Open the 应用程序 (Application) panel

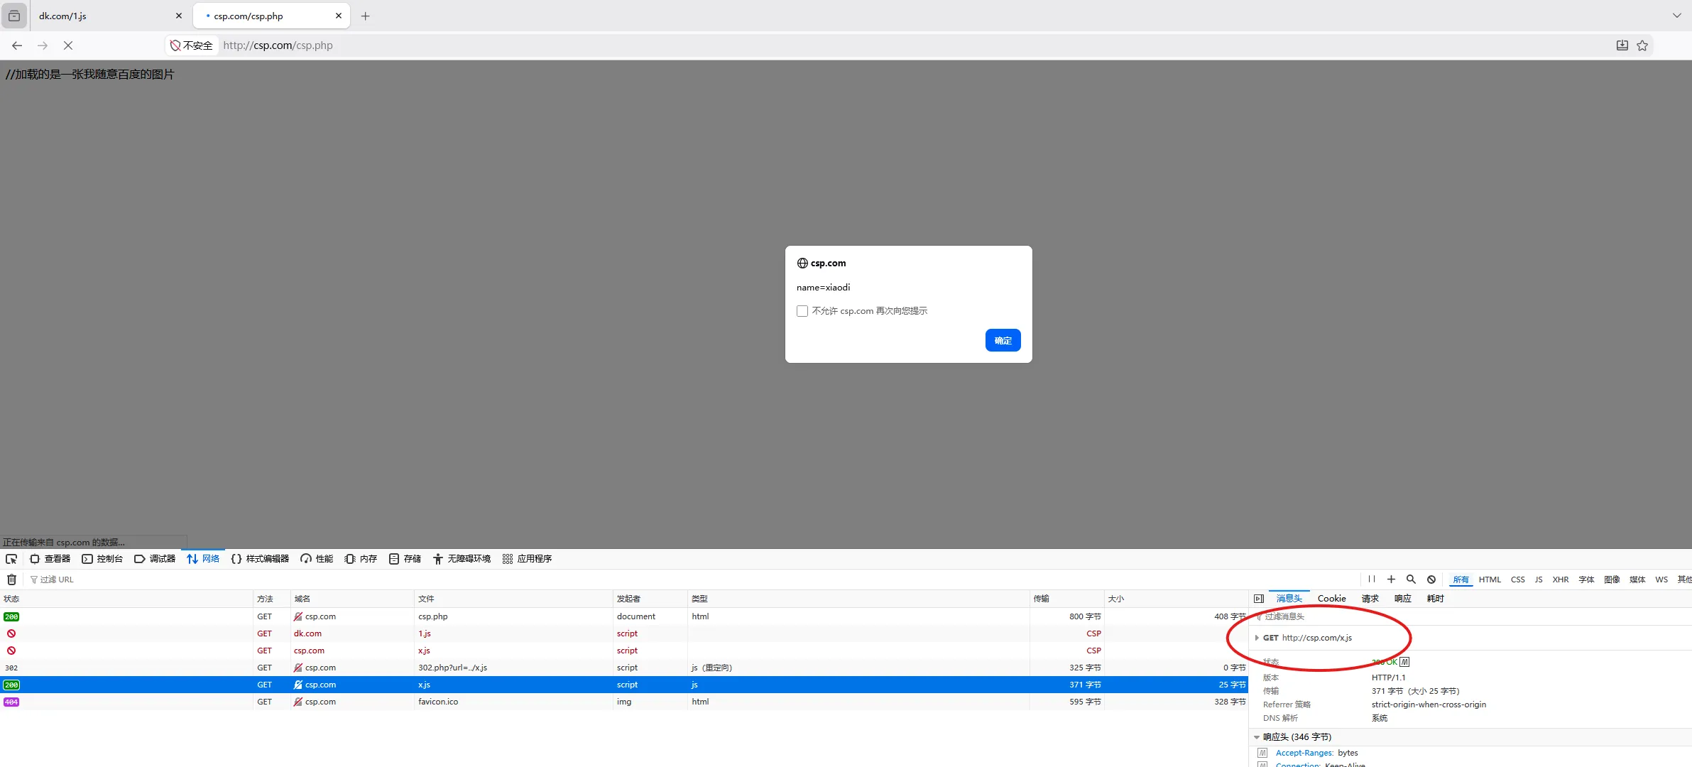point(527,559)
